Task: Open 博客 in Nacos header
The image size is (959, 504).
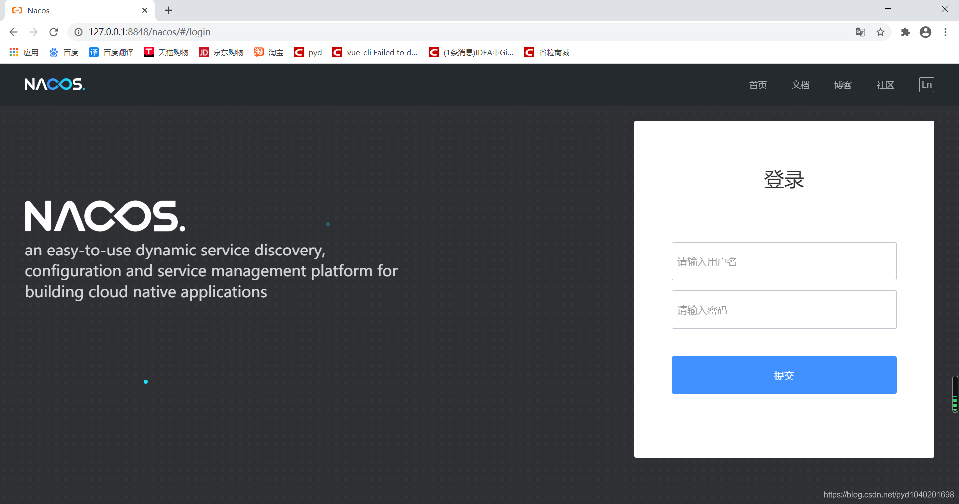Action: pyautogui.click(x=843, y=85)
